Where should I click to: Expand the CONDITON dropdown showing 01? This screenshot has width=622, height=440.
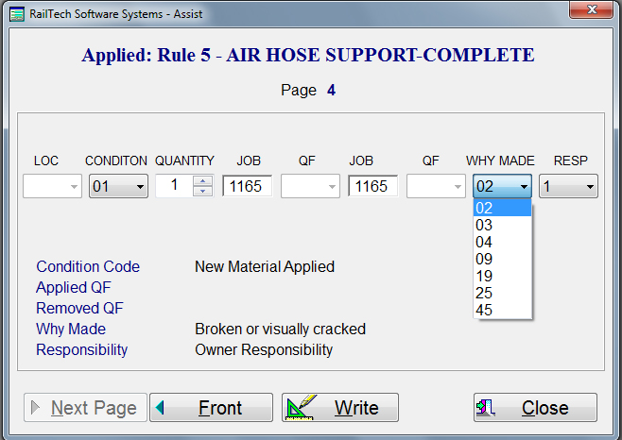tap(140, 187)
